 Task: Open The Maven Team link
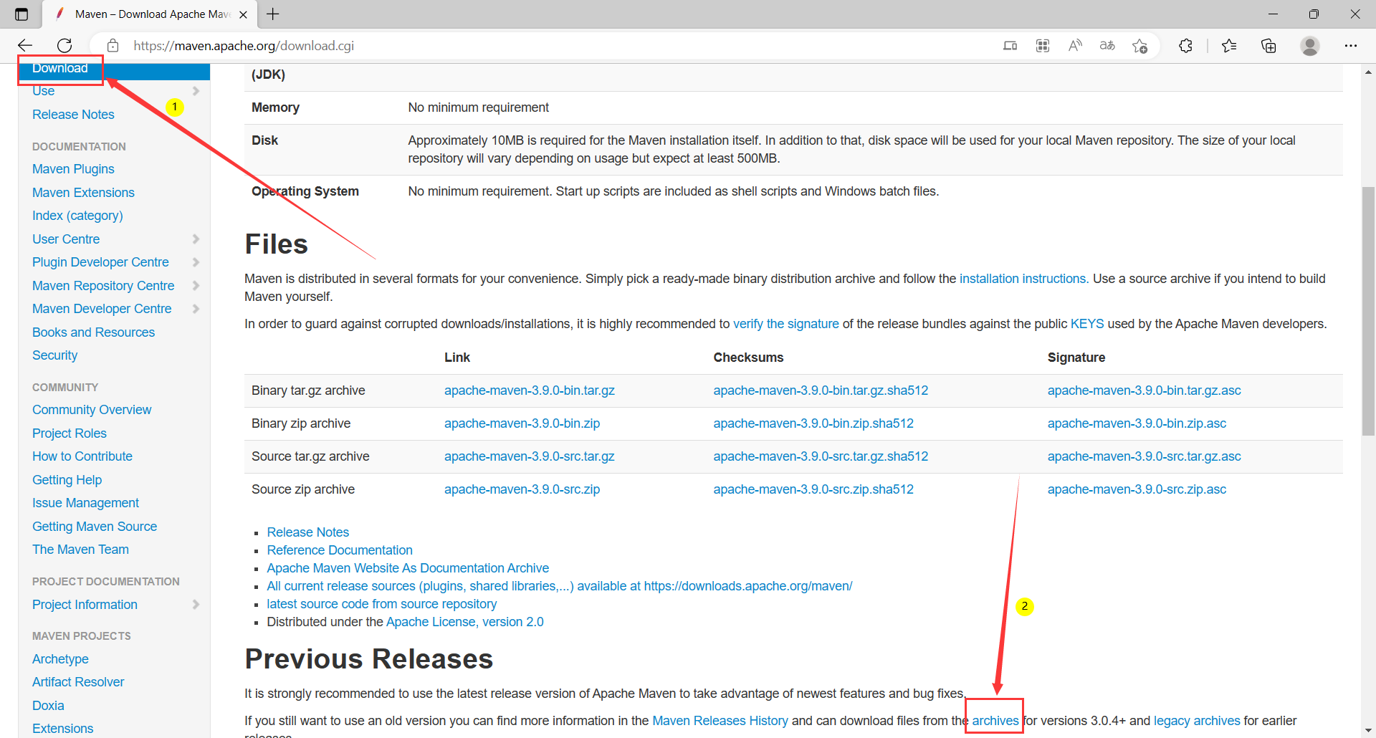pos(80,550)
